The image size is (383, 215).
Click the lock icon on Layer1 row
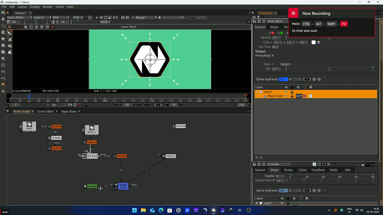point(292,92)
